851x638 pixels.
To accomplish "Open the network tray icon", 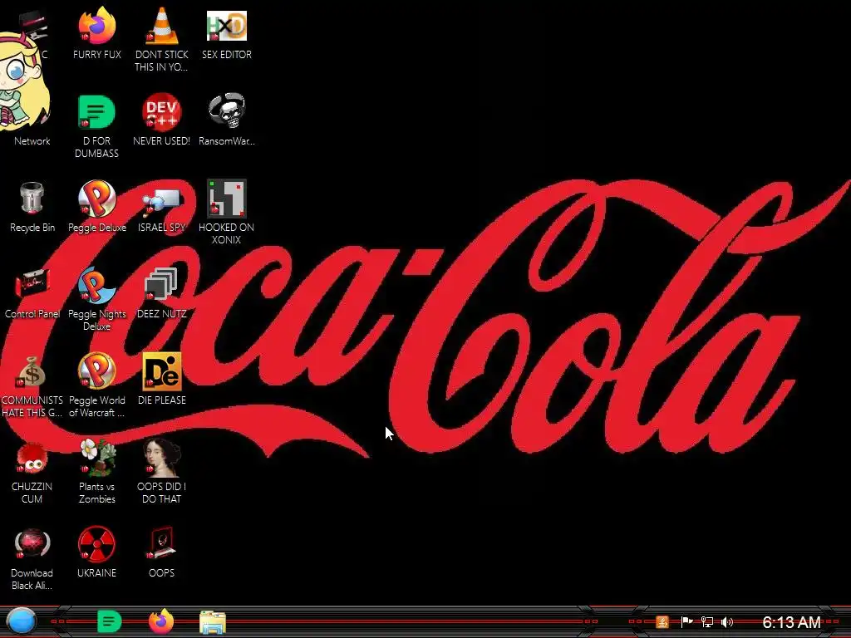I will pyautogui.click(x=706, y=621).
